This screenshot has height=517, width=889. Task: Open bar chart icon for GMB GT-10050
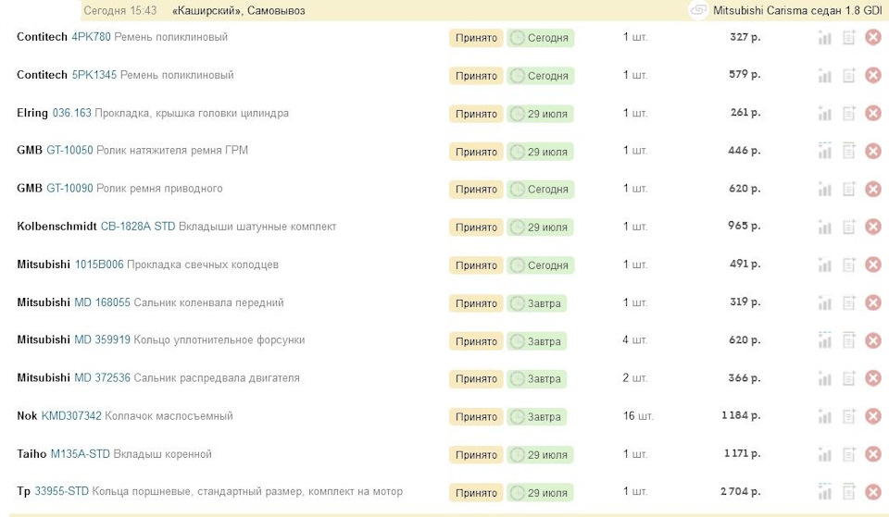[824, 152]
